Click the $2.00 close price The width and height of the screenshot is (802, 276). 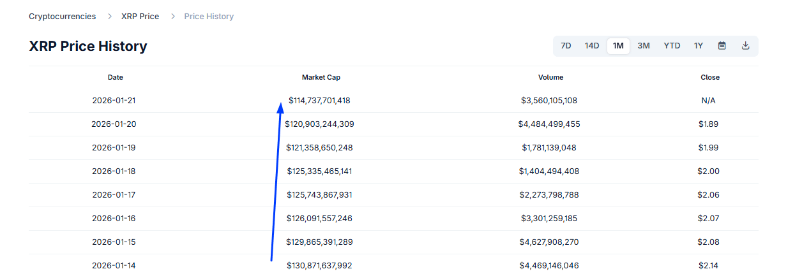709,171
